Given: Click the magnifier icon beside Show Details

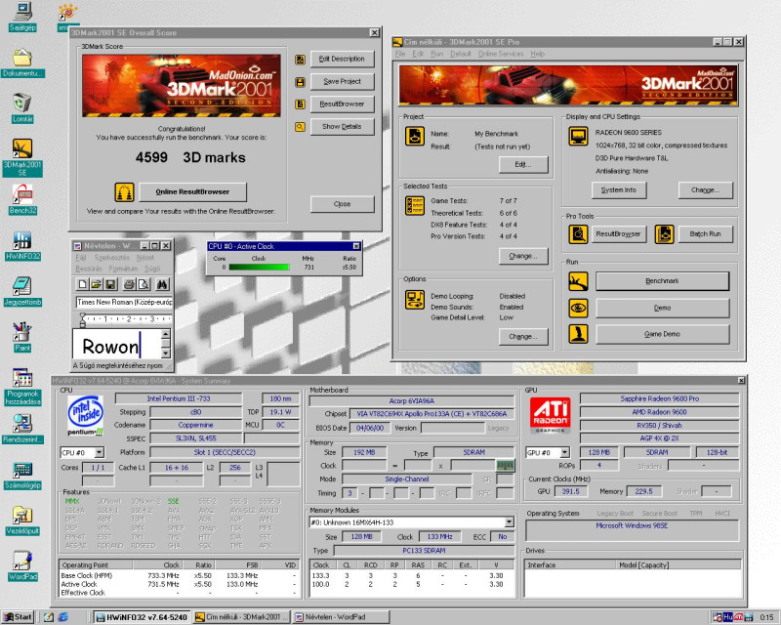Looking at the screenshot, I should [300, 127].
